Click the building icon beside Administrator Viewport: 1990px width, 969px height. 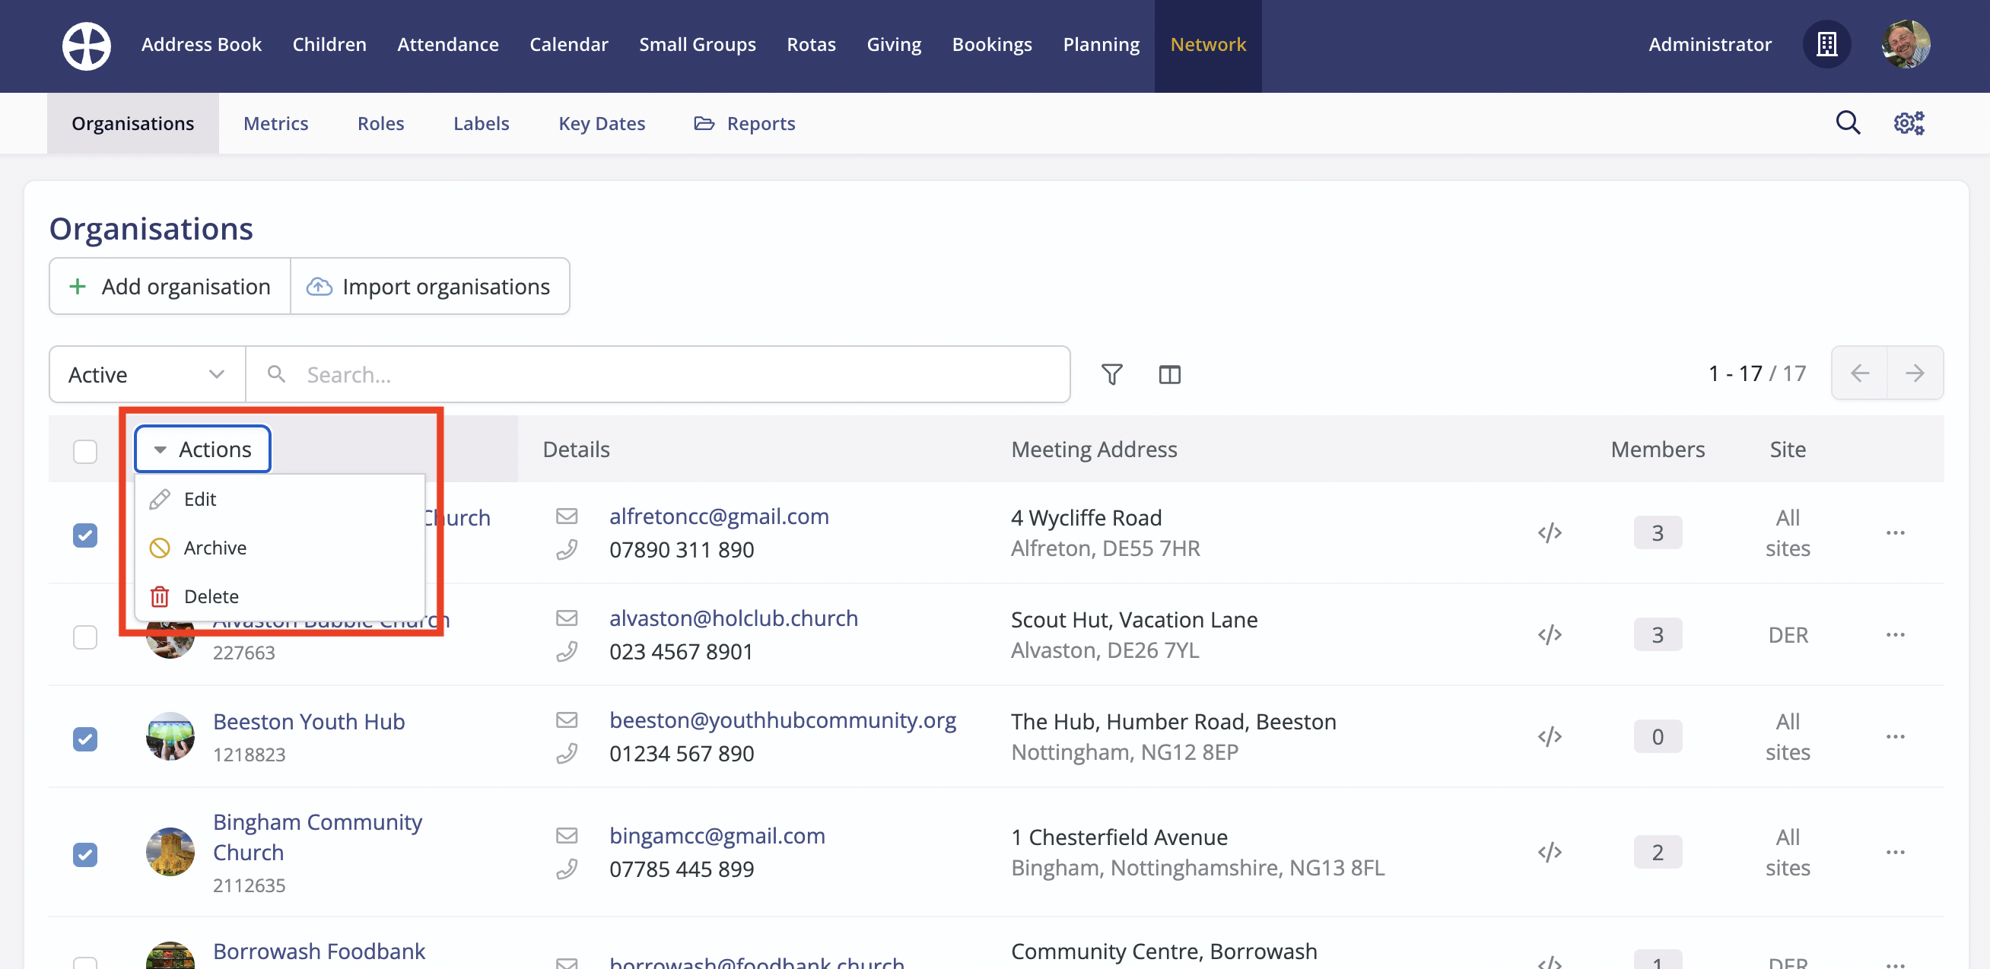1826,45
